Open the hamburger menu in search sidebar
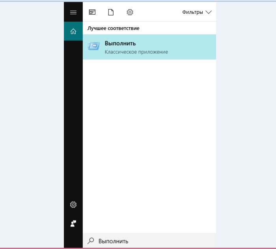Image resolution: width=276 pixels, height=249 pixels. [x=73, y=12]
